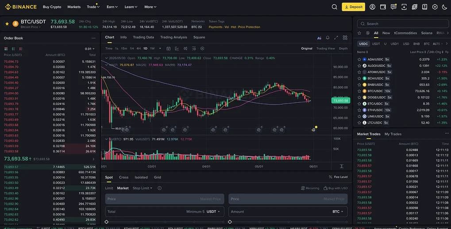
Task: Open more time intervals dropdown arrow
Action: pos(160,49)
